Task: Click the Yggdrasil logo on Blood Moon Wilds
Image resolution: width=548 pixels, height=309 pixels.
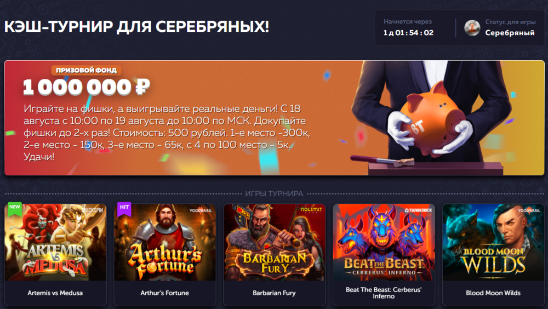Action: click(529, 210)
